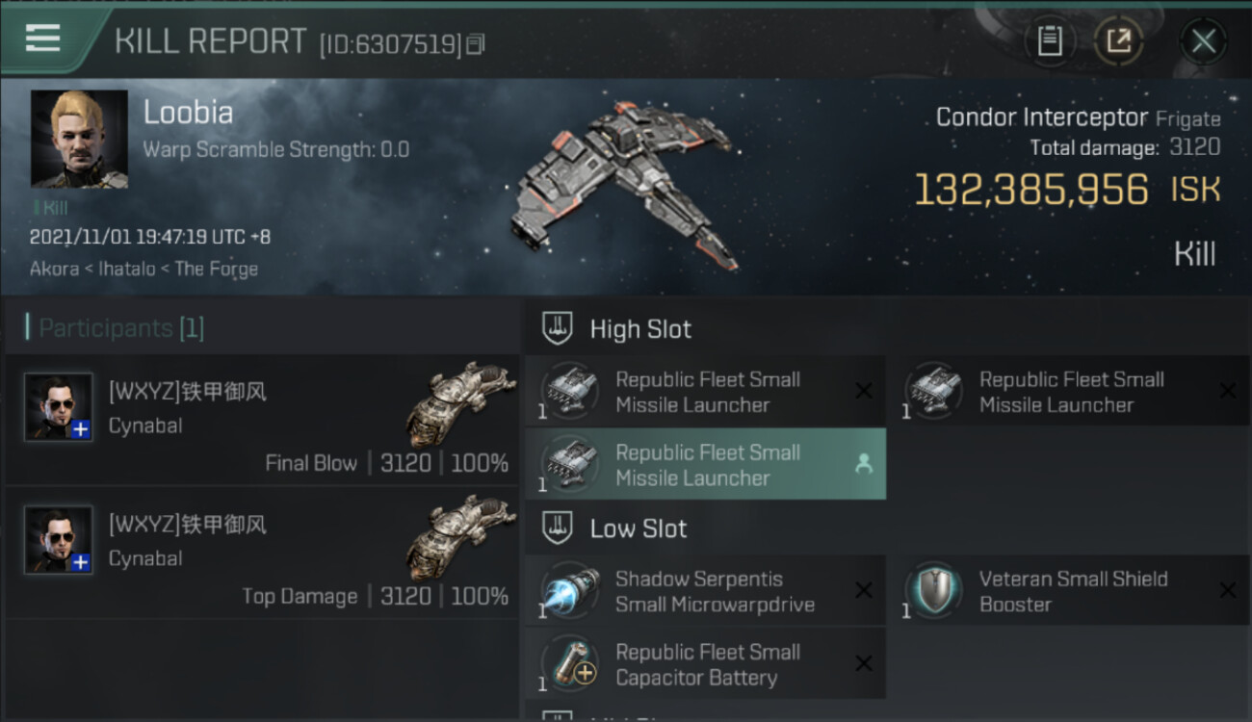Copy the kill report ID
This screenshot has height=722, width=1252.
tap(476, 44)
